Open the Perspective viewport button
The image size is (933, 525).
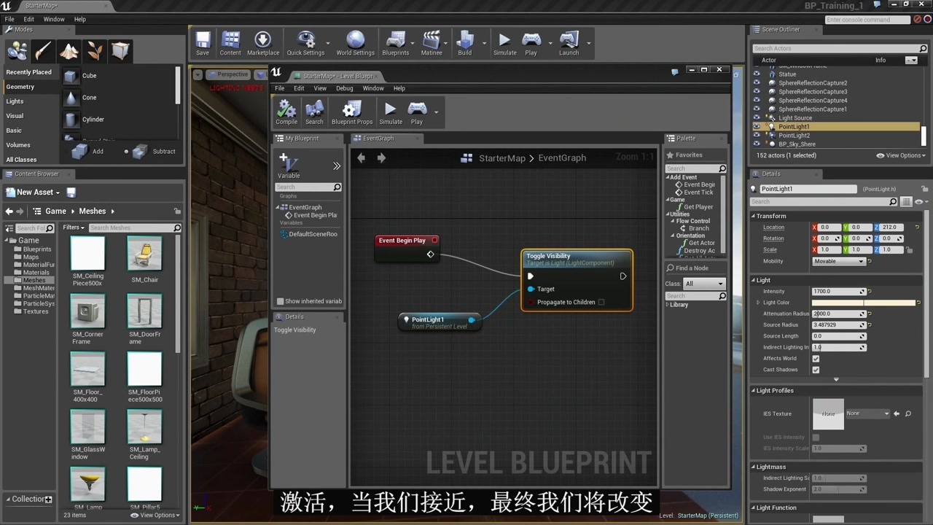tap(227, 74)
